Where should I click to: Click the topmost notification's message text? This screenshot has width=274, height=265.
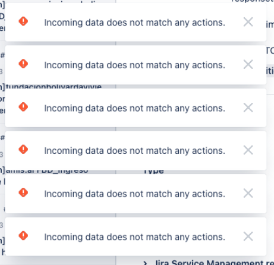(134, 23)
